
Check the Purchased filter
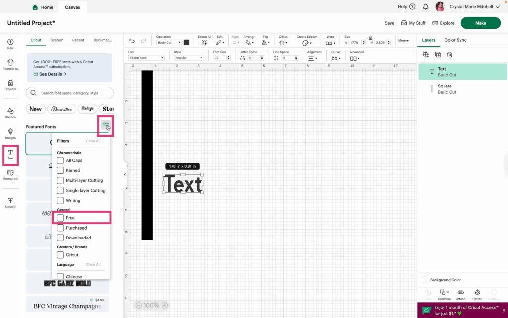coord(60,228)
